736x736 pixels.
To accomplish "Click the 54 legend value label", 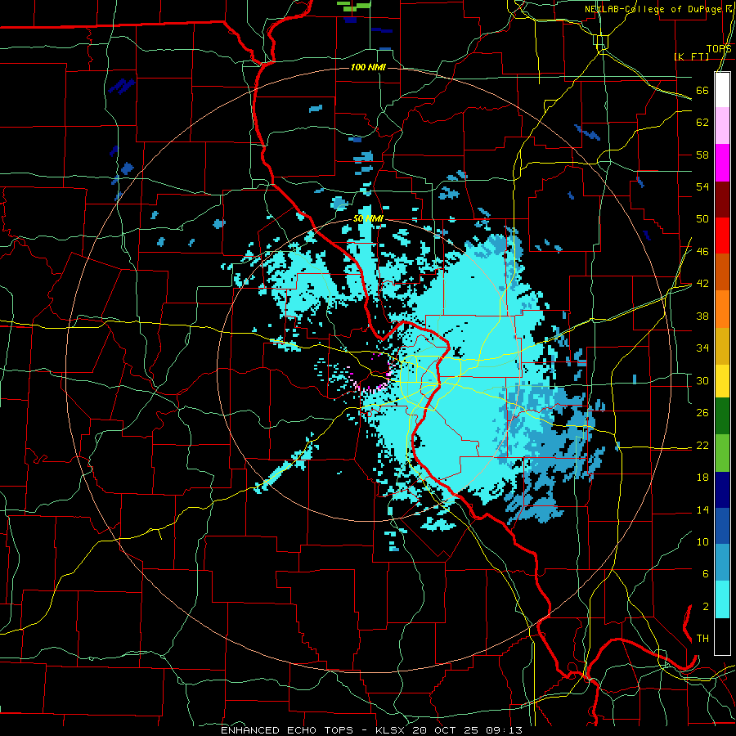I will tap(702, 186).
